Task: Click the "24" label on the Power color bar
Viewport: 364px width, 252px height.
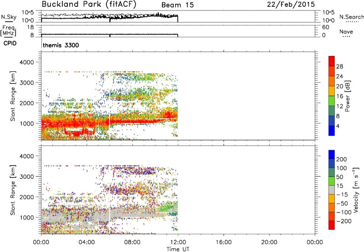Action: [339, 76]
